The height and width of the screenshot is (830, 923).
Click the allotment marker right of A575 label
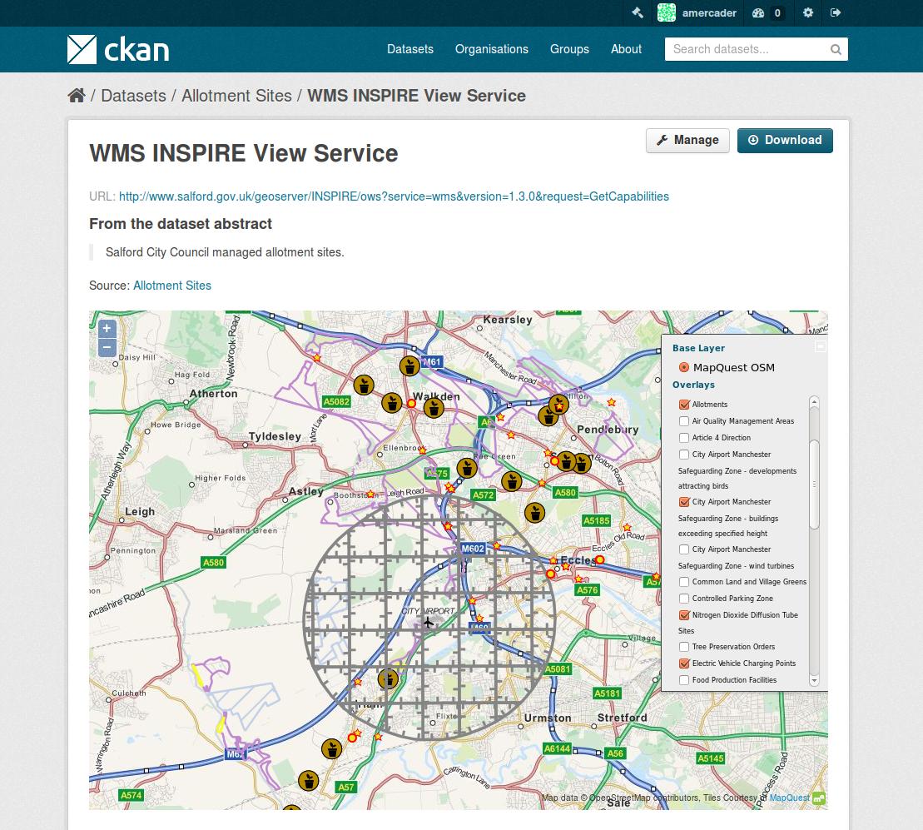[467, 469]
